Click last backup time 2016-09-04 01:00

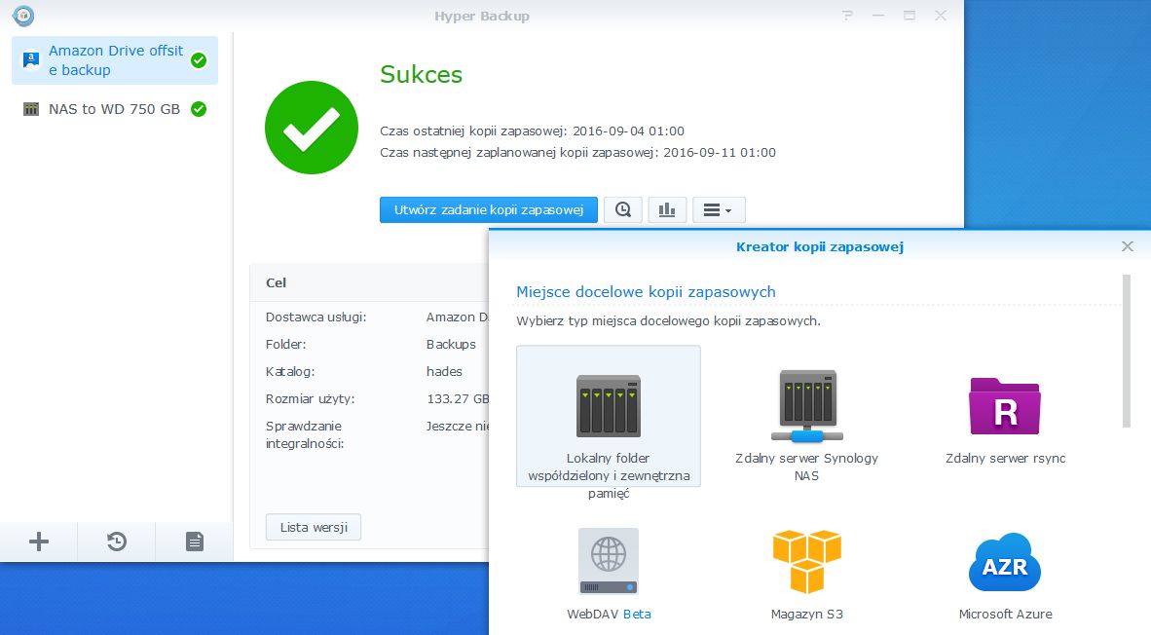point(628,131)
